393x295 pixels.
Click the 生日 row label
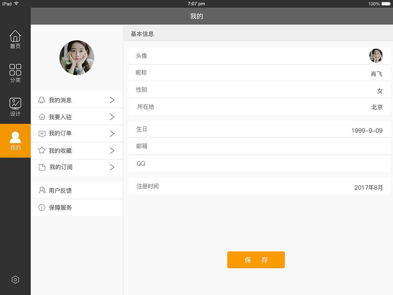142,129
